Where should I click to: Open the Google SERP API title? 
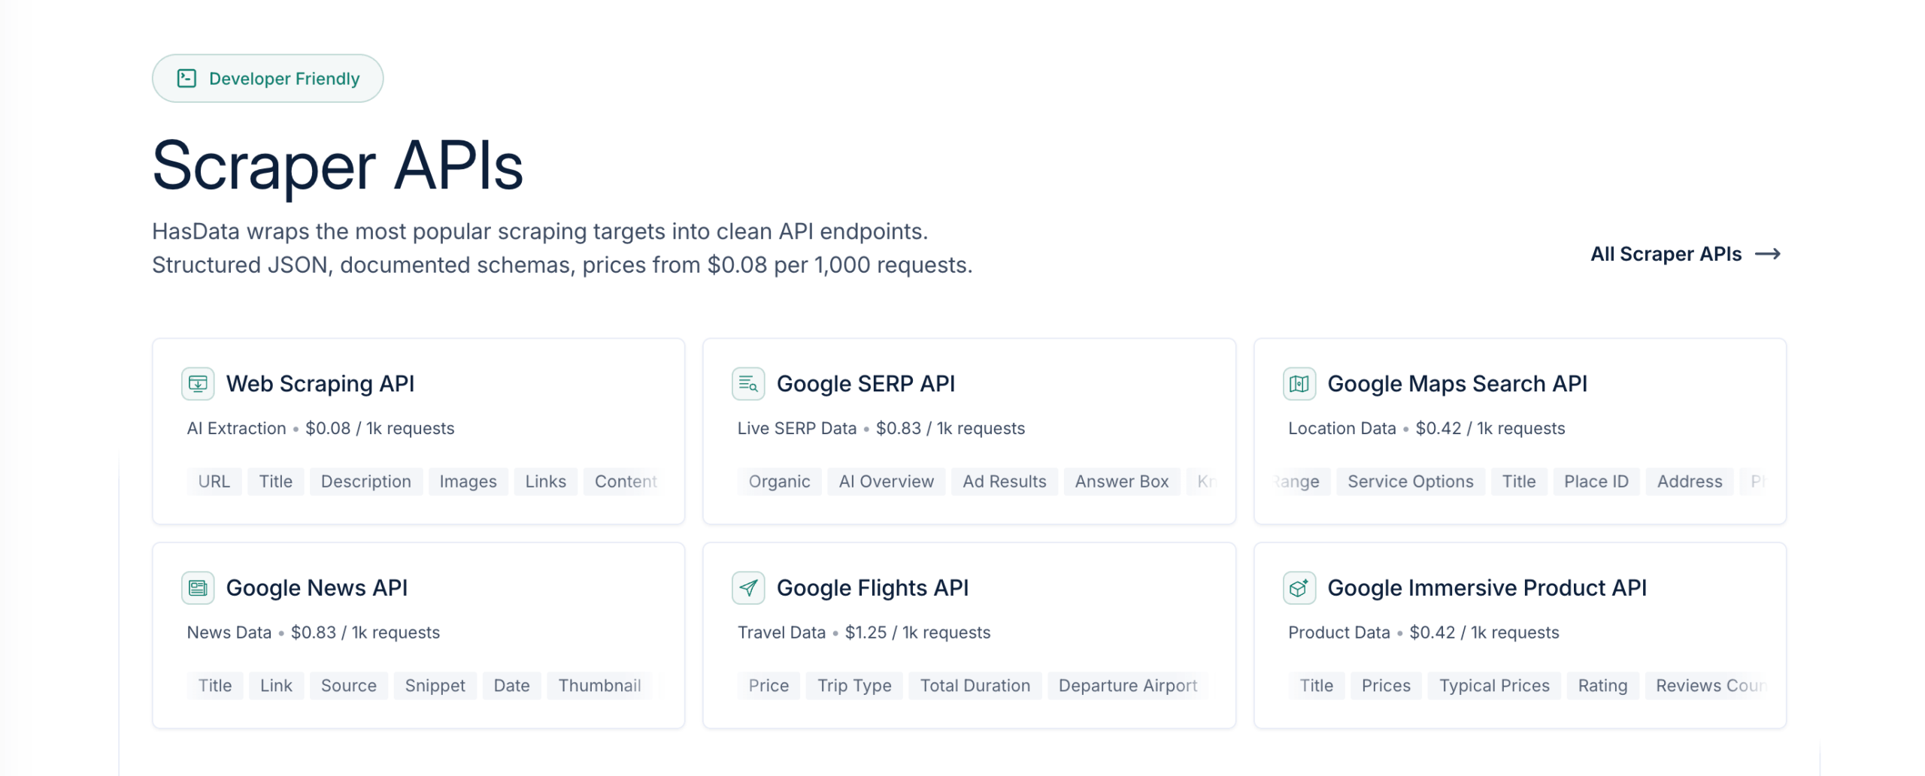point(865,384)
